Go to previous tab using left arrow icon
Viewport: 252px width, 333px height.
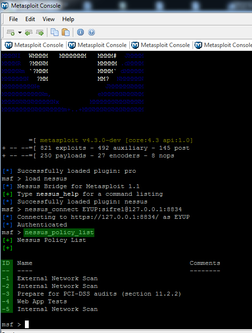[x=29, y=32]
